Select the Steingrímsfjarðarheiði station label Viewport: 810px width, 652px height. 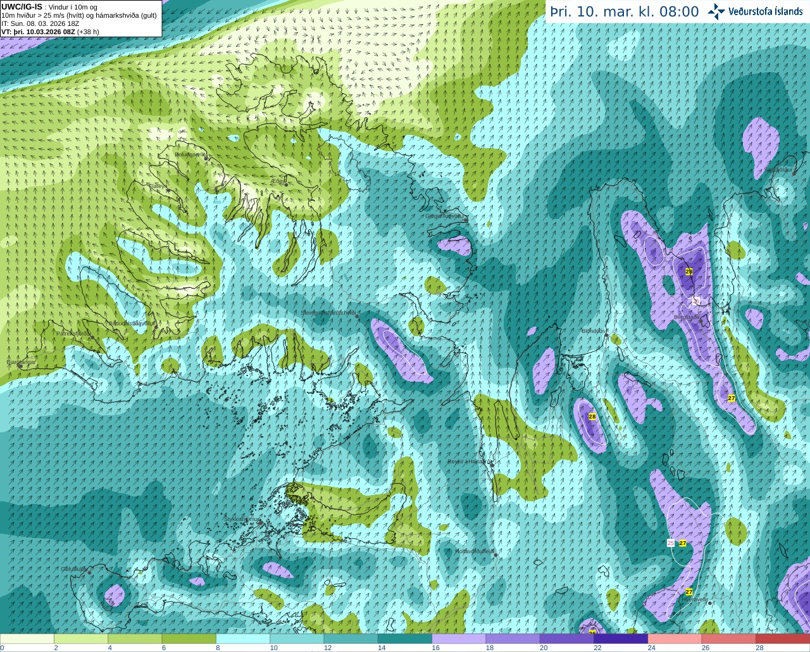point(328,313)
